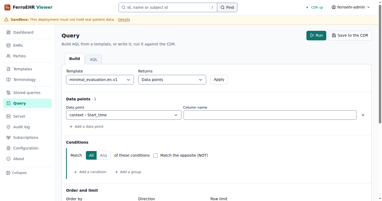The image size is (382, 201).
Task: Click the plus icon for Add a data point
Action: [71, 127]
